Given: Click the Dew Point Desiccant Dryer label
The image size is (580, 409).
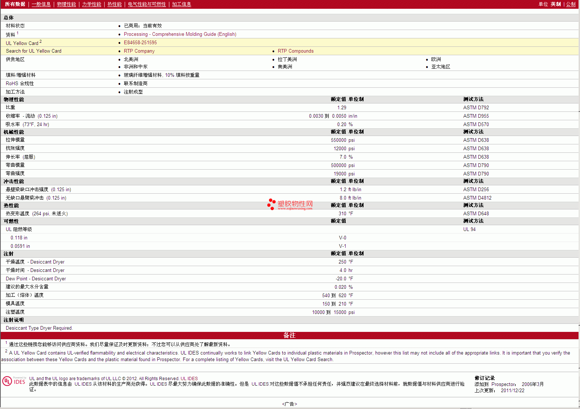Looking at the screenshot, I should [x=36, y=279].
